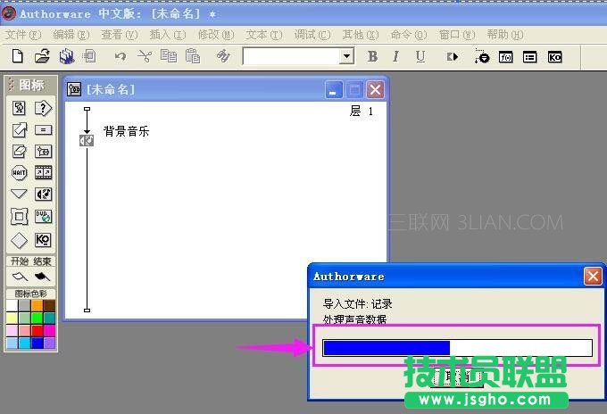Select the DVD icon in the palette
Image resolution: width=607 pixels, height=414 pixels.
[x=43, y=217]
